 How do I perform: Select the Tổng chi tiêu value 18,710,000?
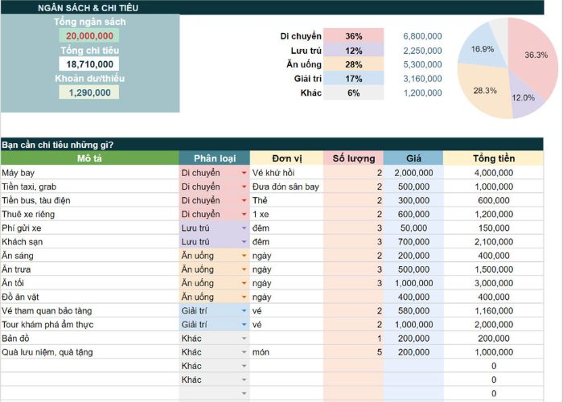tap(89, 64)
